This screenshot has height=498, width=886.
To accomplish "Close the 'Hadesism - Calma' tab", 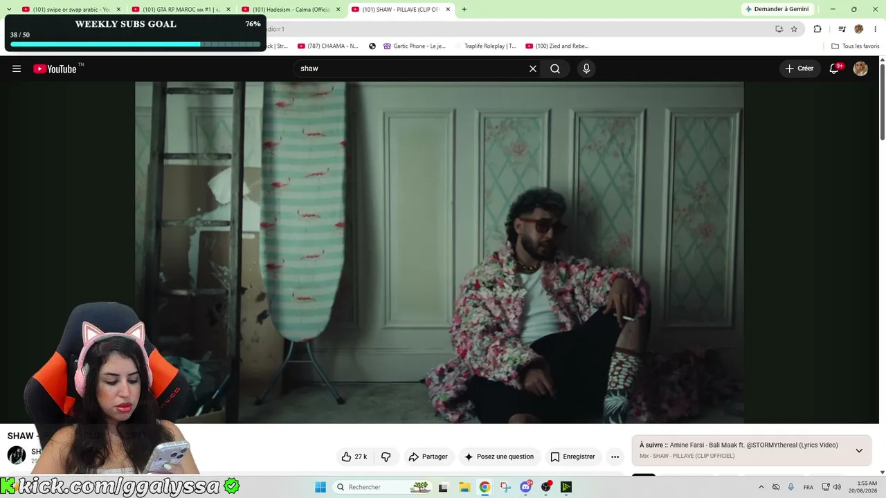I will (x=338, y=9).
